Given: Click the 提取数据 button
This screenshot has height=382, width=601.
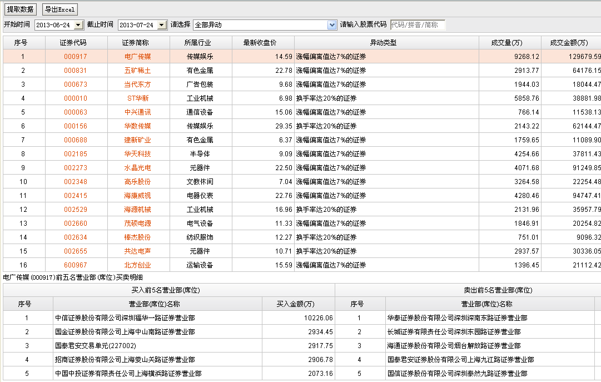Looking at the screenshot, I should 21,9.
